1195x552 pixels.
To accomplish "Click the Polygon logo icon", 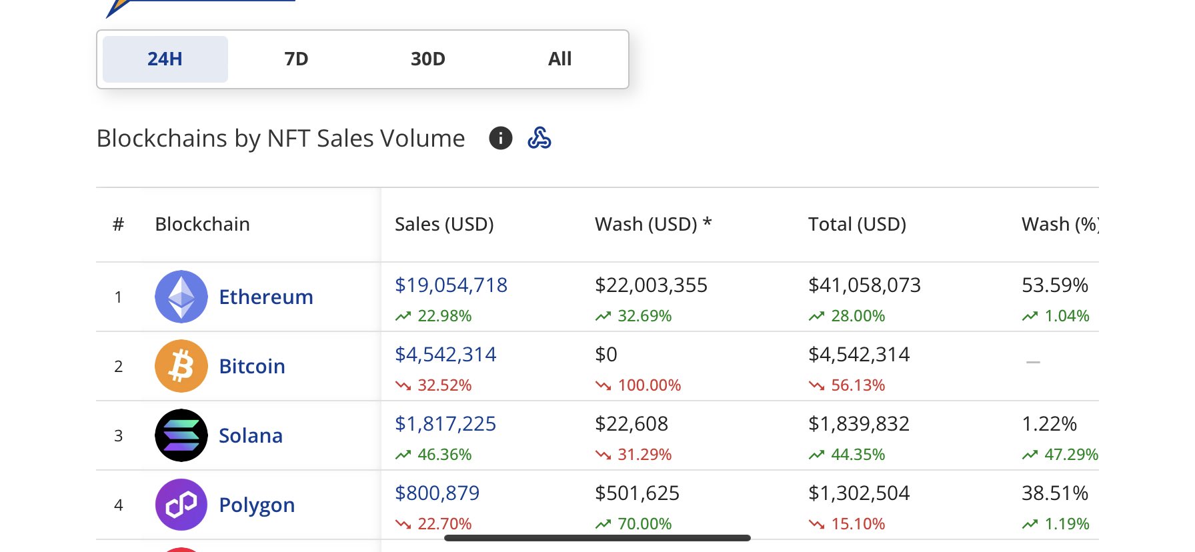I will point(181,505).
